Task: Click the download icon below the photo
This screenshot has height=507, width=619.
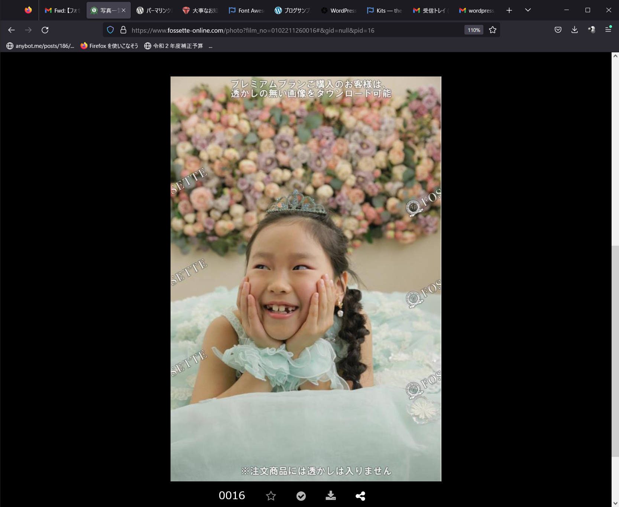Action: click(330, 496)
